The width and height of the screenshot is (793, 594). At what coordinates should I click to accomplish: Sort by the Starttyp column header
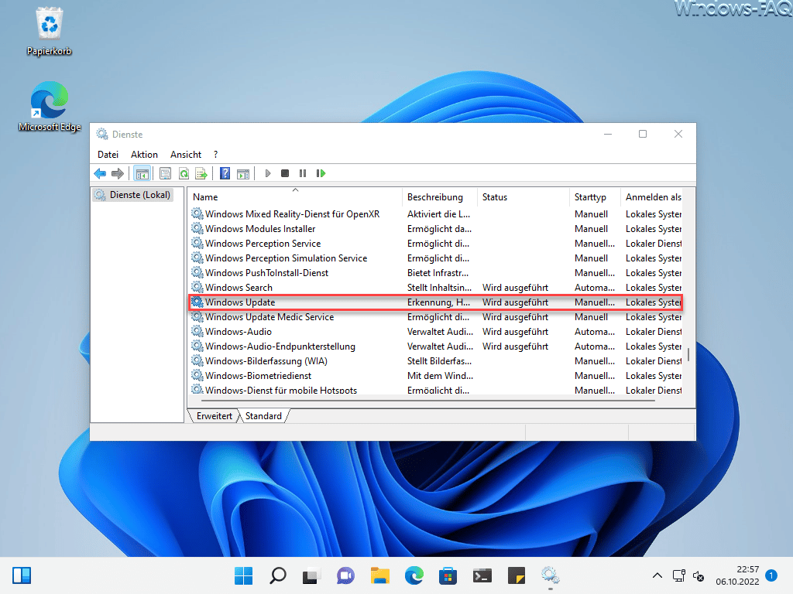(x=596, y=197)
